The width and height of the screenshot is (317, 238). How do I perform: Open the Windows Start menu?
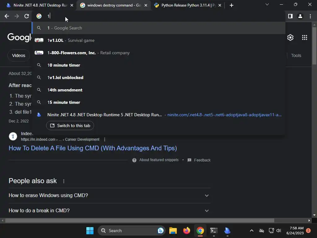click(x=90, y=231)
